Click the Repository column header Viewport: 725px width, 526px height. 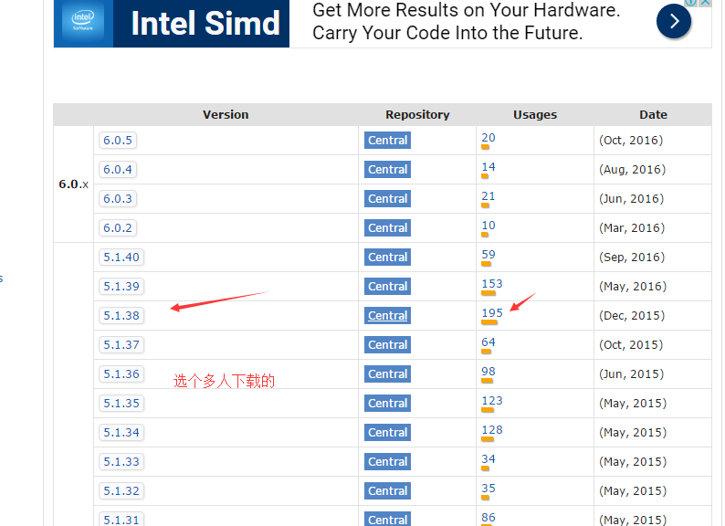417,115
